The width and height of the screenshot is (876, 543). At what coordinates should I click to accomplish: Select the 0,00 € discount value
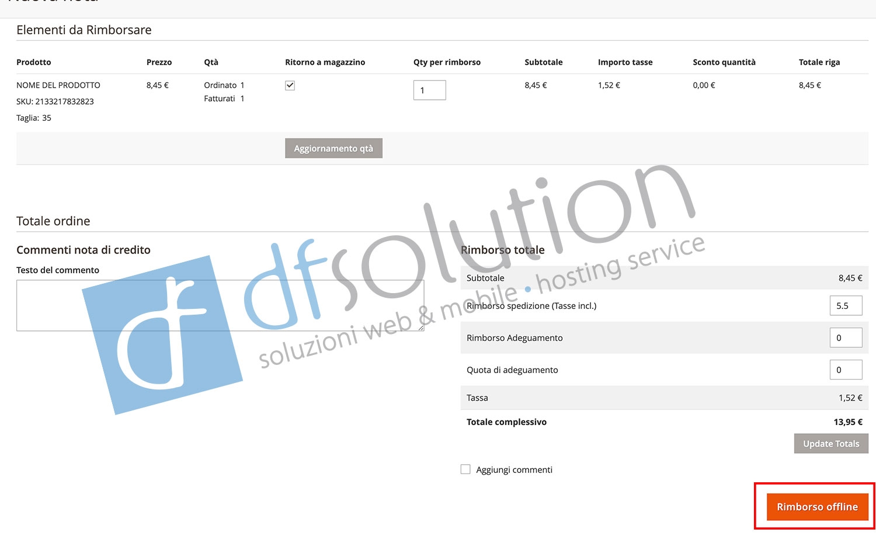pyautogui.click(x=704, y=85)
